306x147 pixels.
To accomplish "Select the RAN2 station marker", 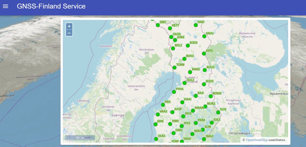I will pos(190,72).
